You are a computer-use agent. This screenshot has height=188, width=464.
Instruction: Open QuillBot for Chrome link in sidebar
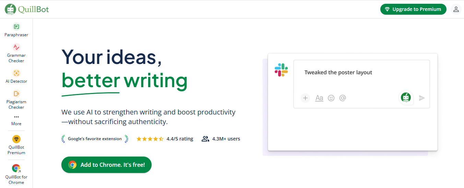click(x=16, y=174)
